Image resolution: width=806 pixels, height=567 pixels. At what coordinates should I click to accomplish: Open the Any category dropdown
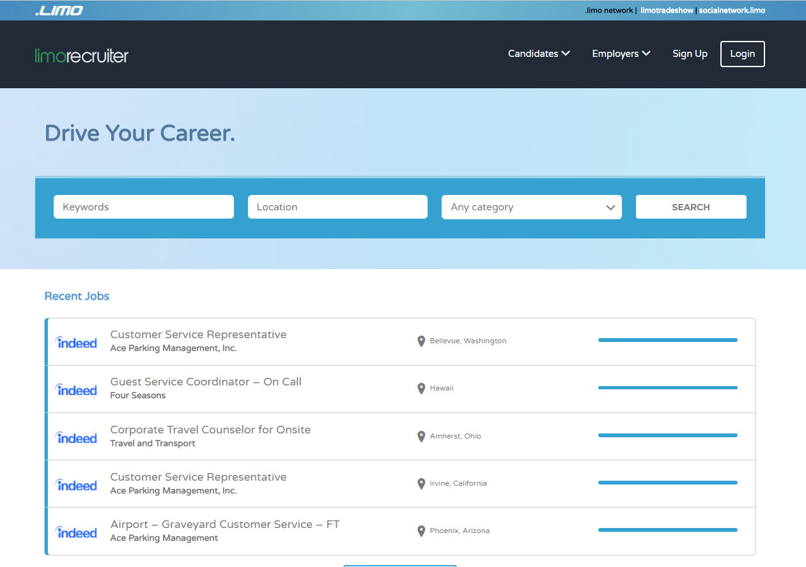[532, 207]
